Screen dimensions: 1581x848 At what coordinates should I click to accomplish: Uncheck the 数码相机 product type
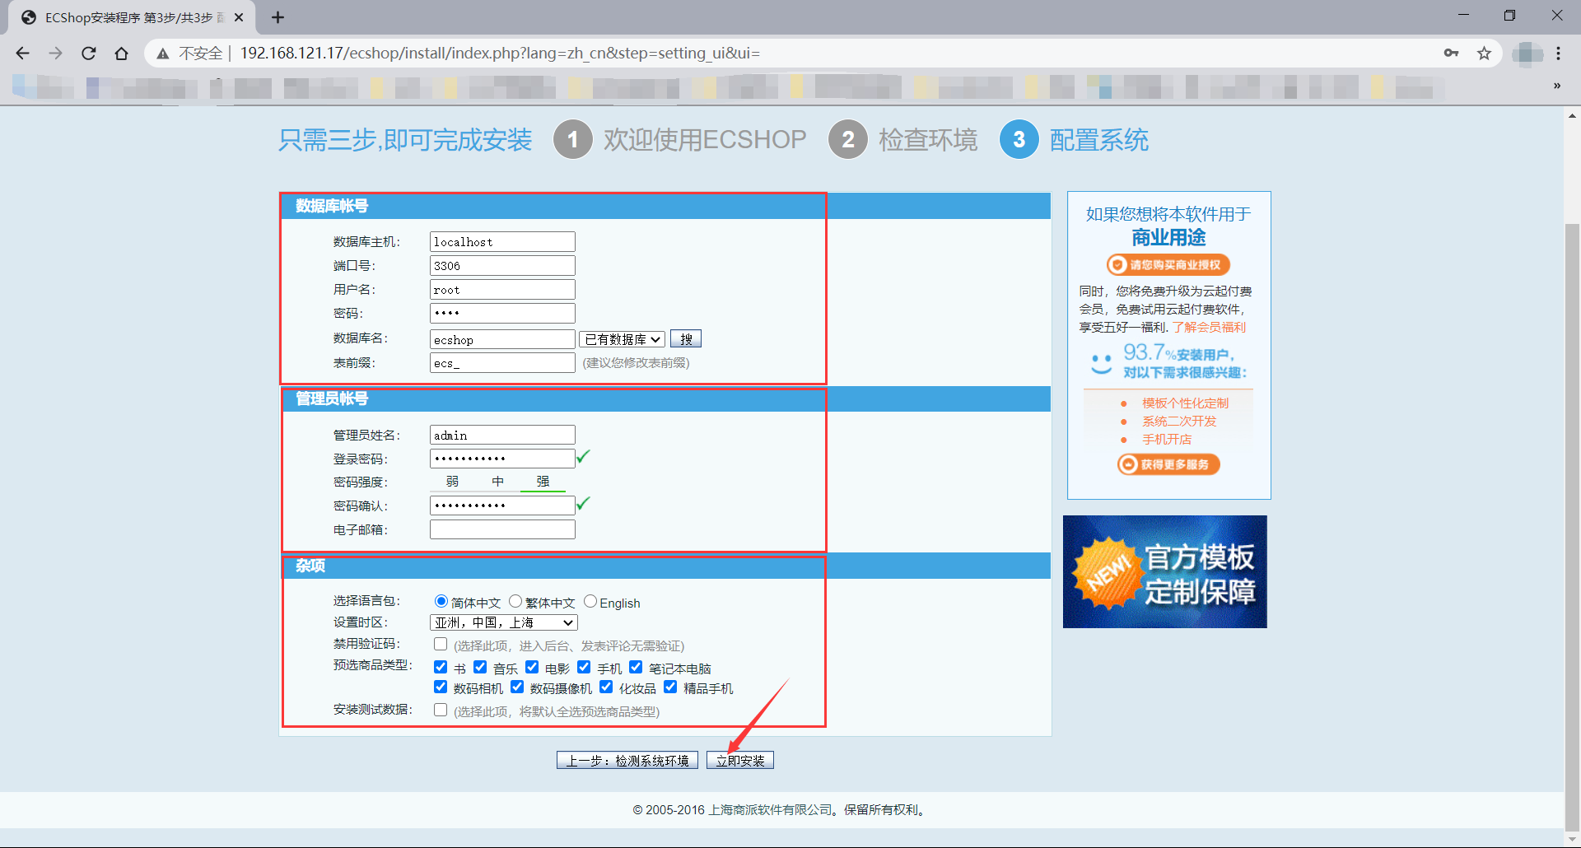[441, 687]
